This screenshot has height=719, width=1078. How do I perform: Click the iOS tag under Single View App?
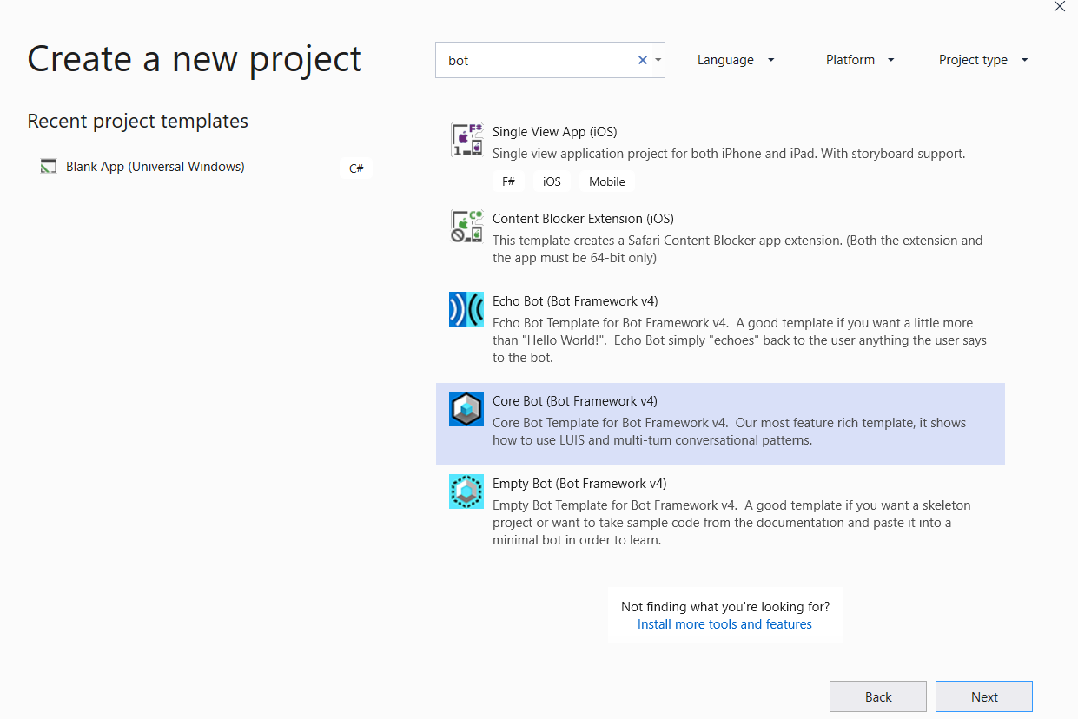pos(552,181)
